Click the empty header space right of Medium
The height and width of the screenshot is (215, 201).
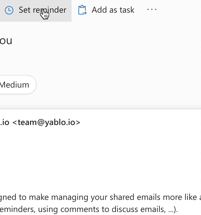pos(120,85)
